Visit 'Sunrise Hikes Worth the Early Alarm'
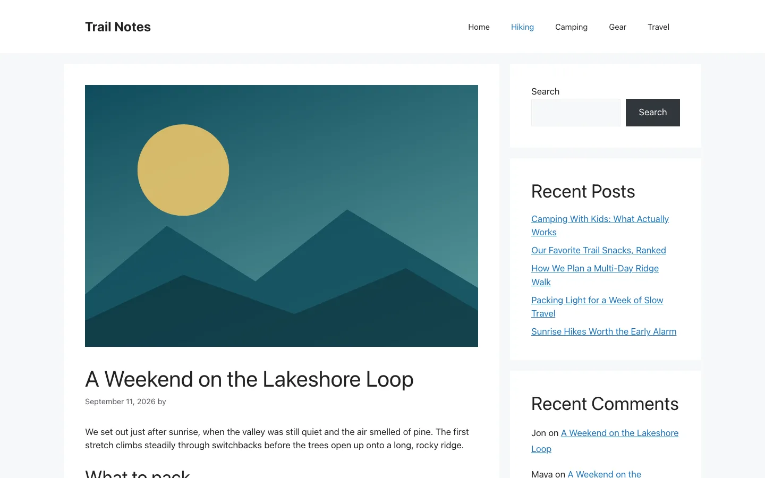The image size is (765, 478). coord(604,331)
